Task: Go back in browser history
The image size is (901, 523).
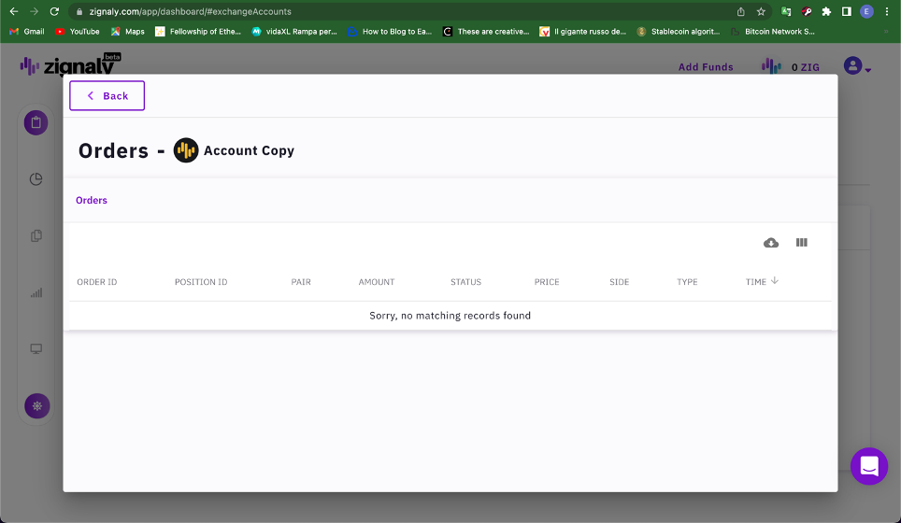Action: pos(14,11)
